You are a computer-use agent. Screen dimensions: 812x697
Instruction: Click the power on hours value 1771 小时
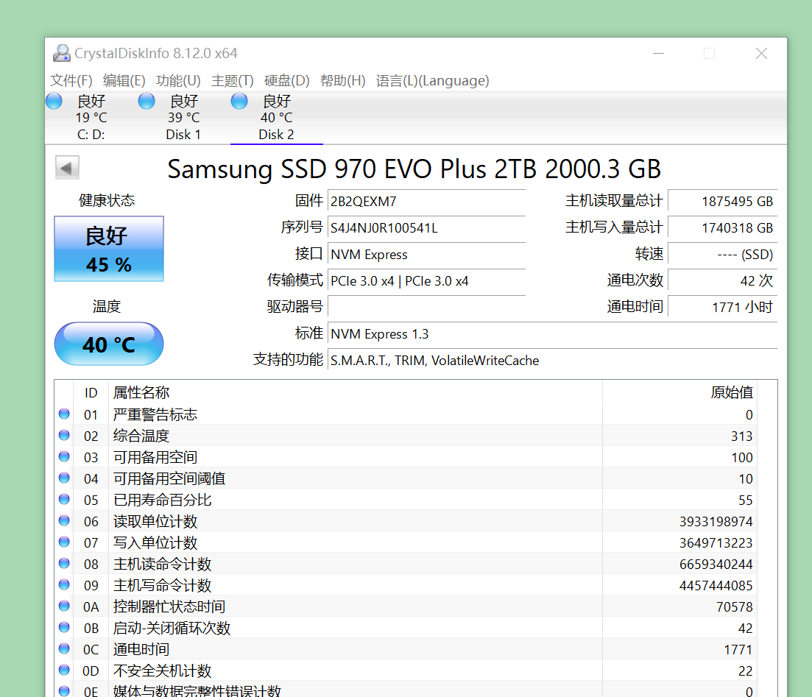(x=723, y=308)
